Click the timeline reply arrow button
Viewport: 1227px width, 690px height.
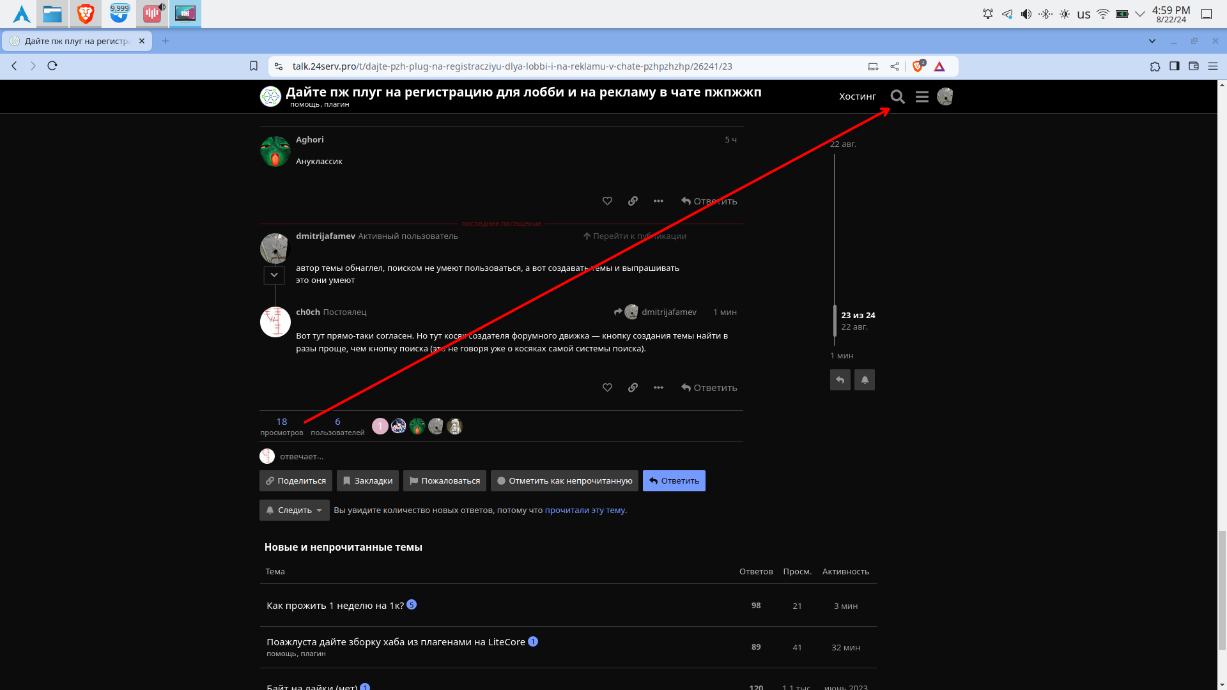[x=840, y=380]
